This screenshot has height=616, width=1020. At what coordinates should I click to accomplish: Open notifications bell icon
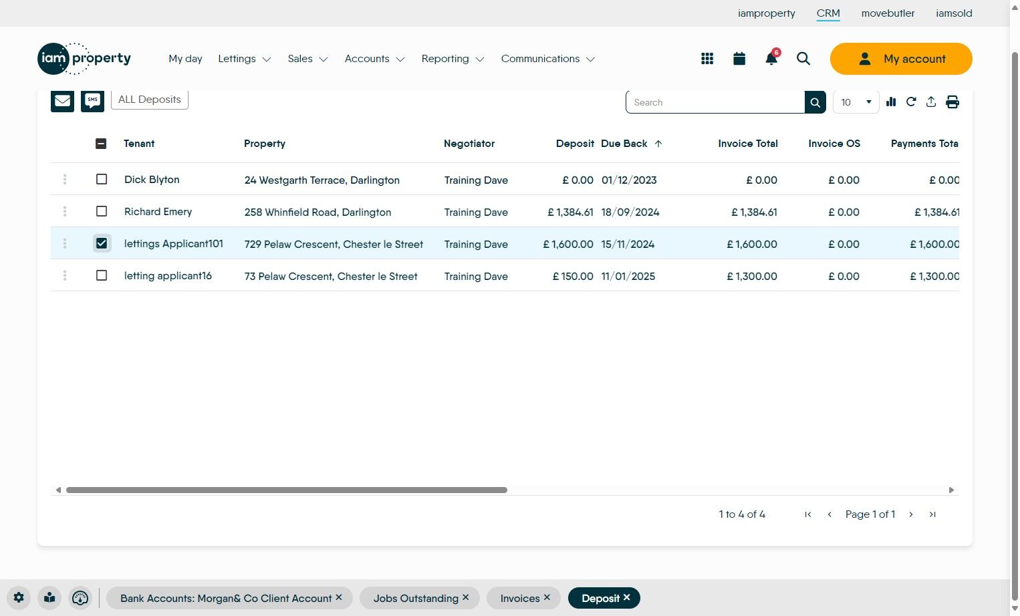pos(771,58)
